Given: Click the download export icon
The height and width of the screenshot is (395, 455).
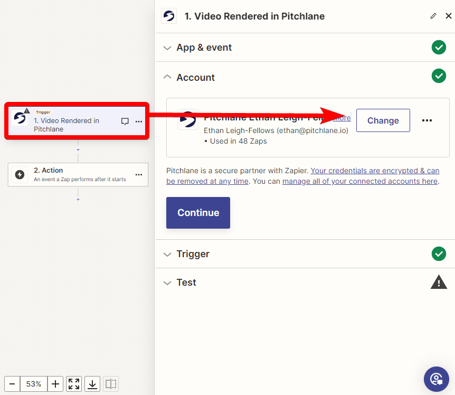Looking at the screenshot, I should (x=92, y=384).
